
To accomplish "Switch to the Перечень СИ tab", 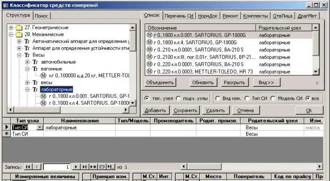I will point(179,16).
